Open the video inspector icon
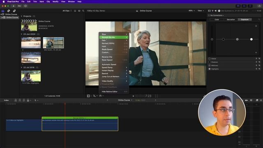 pyautogui.click(x=209, y=11)
